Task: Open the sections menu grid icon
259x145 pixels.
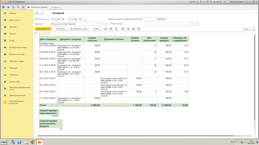Action: click(x=3, y=7)
